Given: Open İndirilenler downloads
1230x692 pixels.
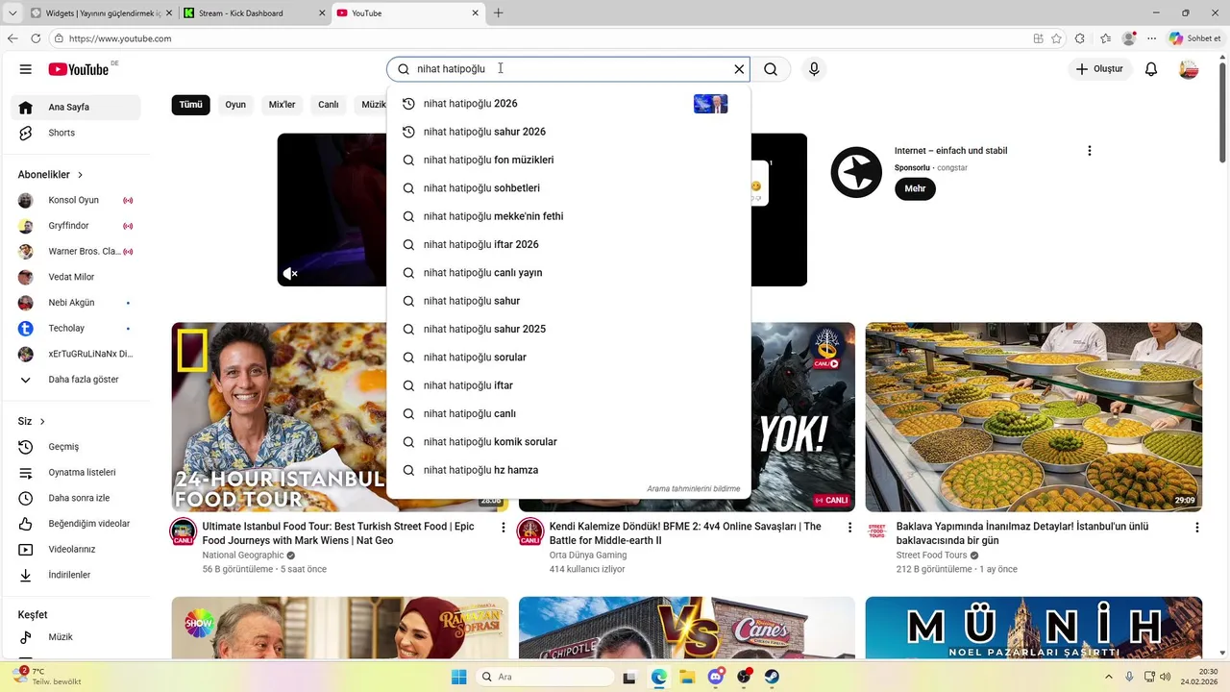Looking at the screenshot, I should click(76, 575).
